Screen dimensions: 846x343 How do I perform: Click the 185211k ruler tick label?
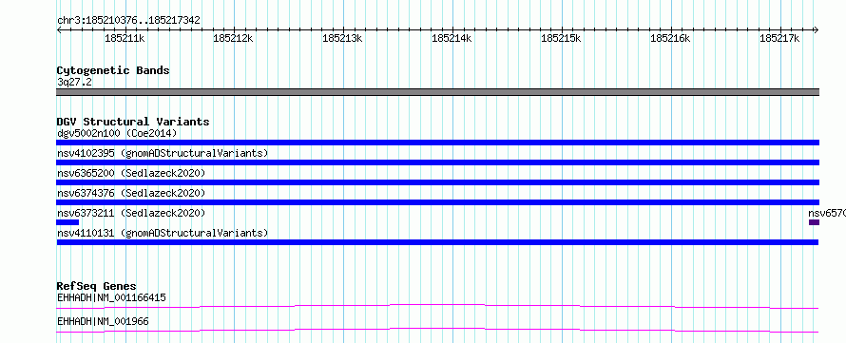coord(125,39)
